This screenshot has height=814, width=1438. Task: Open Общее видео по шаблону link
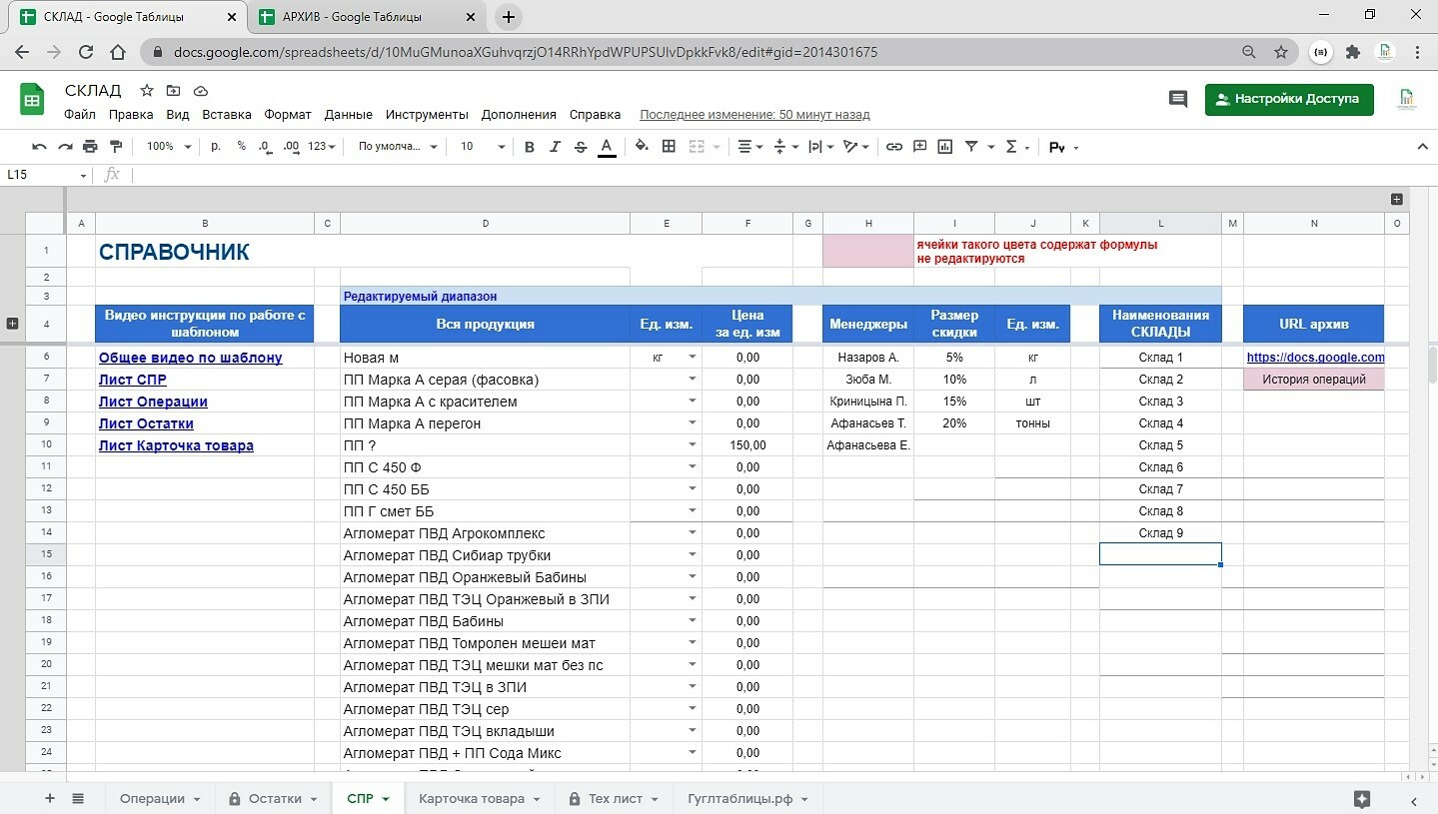coord(190,358)
